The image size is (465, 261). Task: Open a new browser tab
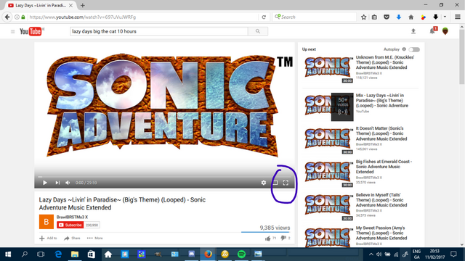click(x=83, y=5)
